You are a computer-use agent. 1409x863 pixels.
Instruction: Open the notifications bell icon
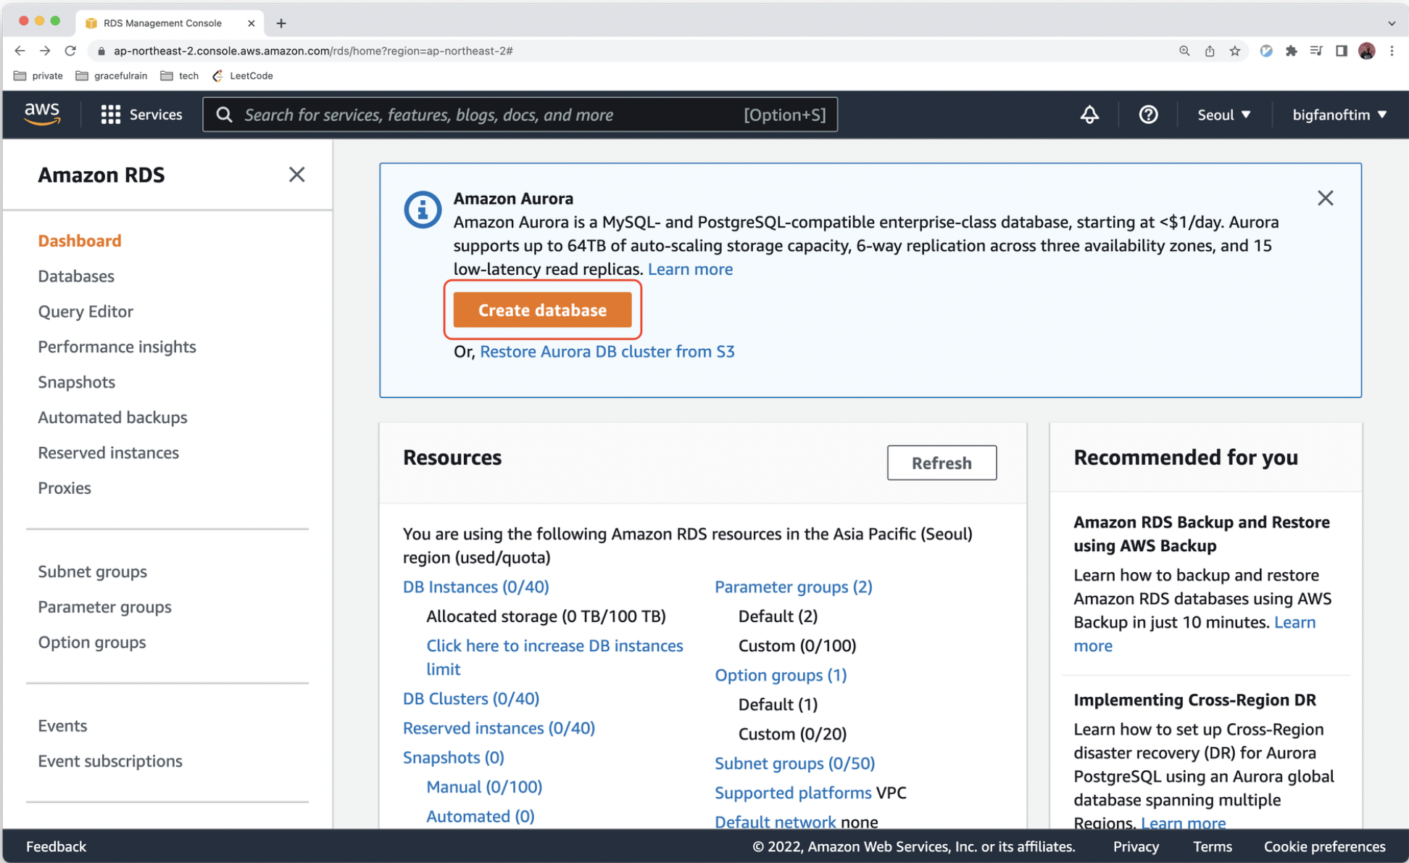[x=1089, y=115]
